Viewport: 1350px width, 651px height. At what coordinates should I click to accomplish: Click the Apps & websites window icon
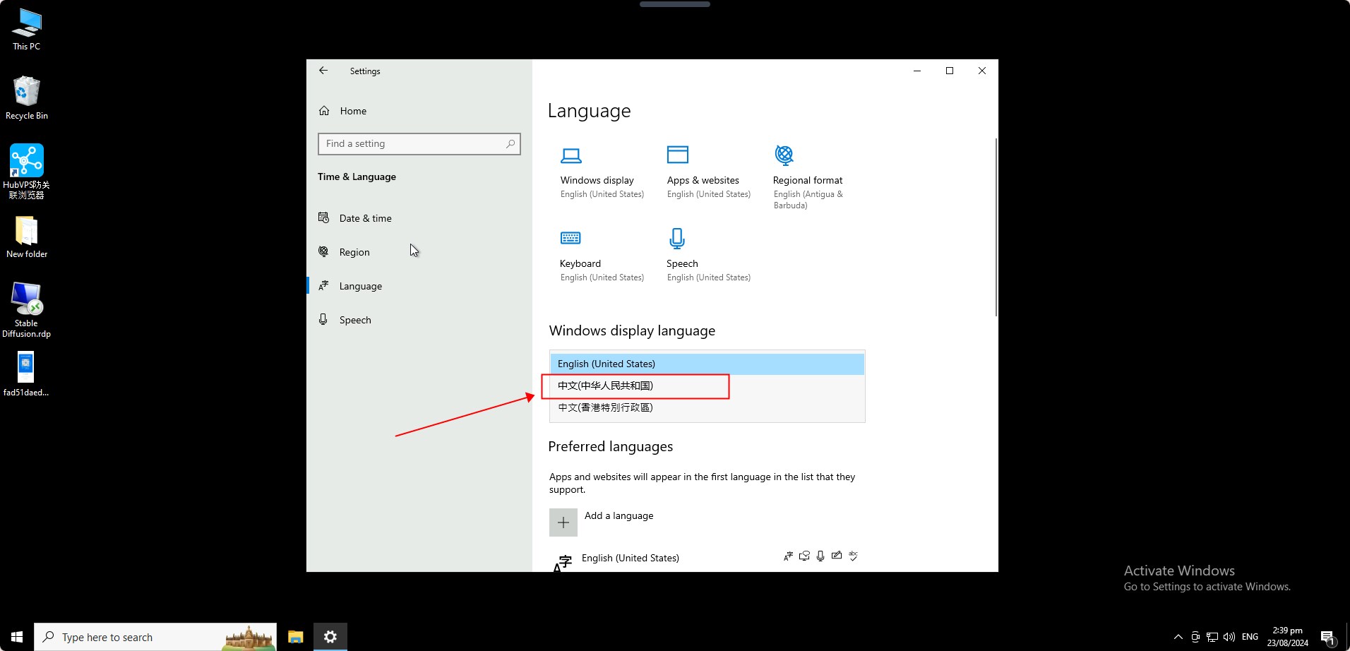coord(678,155)
